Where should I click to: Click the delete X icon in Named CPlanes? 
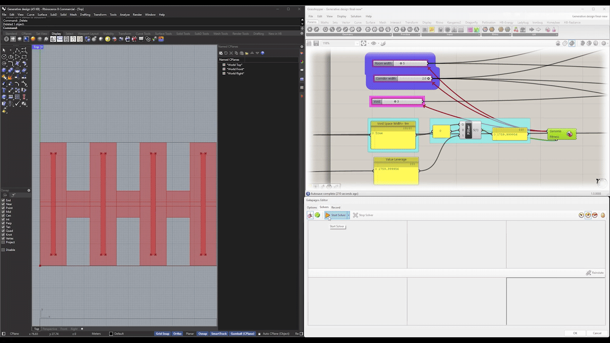[231, 53]
